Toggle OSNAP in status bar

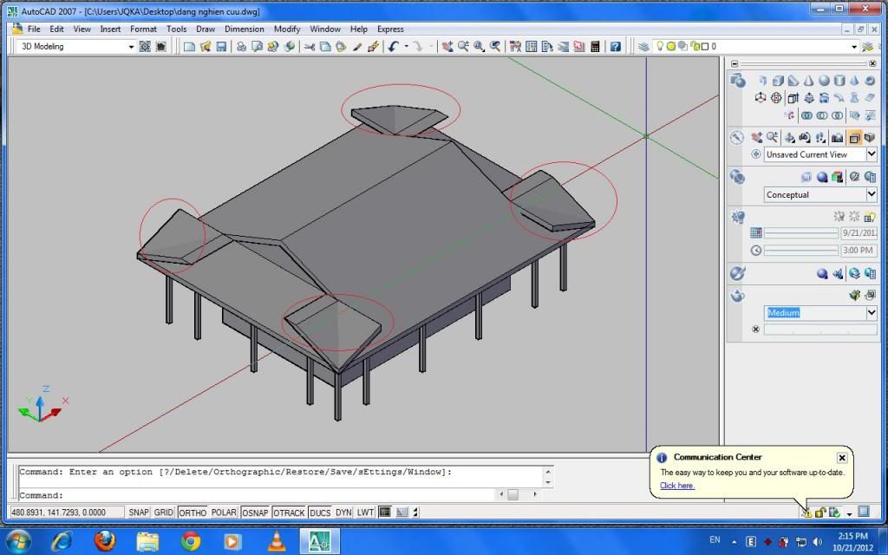pos(255,513)
